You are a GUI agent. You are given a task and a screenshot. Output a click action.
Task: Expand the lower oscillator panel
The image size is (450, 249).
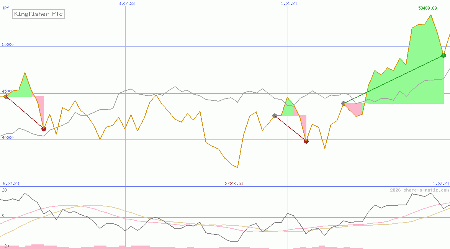pos(226,216)
